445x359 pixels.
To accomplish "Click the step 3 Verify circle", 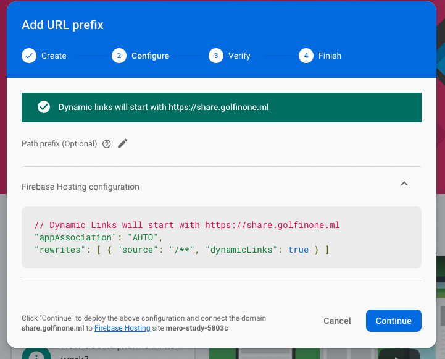I will pyautogui.click(x=216, y=56).
